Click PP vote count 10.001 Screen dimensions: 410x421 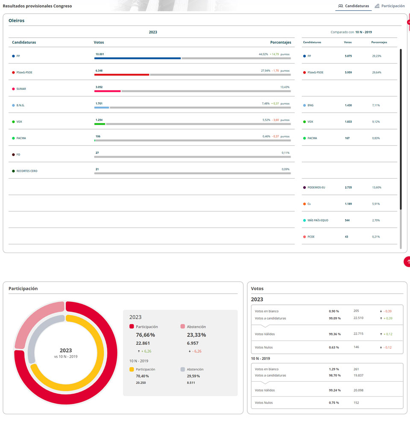(100, 54)
